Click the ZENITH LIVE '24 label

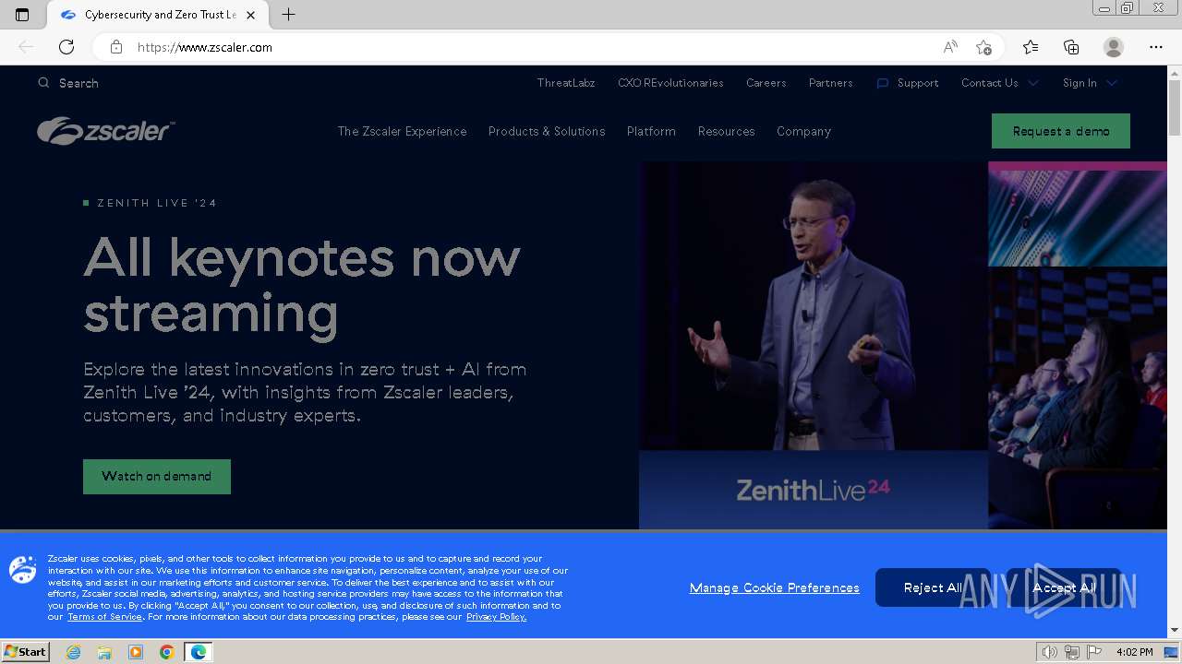(x=157, y=203)
